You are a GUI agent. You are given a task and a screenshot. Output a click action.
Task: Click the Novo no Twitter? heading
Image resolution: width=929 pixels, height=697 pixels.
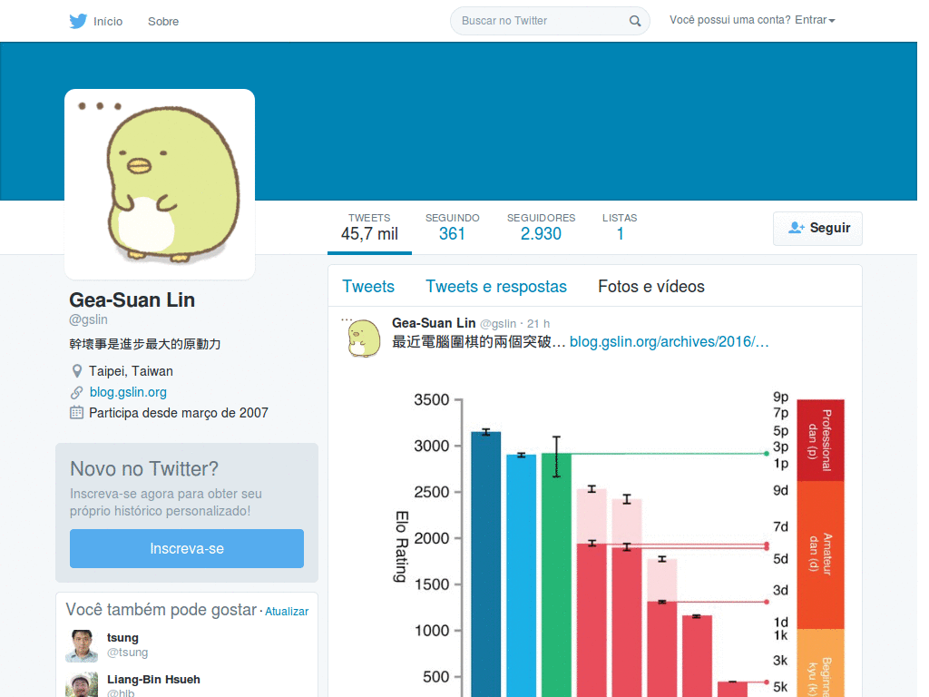point(144,469)
